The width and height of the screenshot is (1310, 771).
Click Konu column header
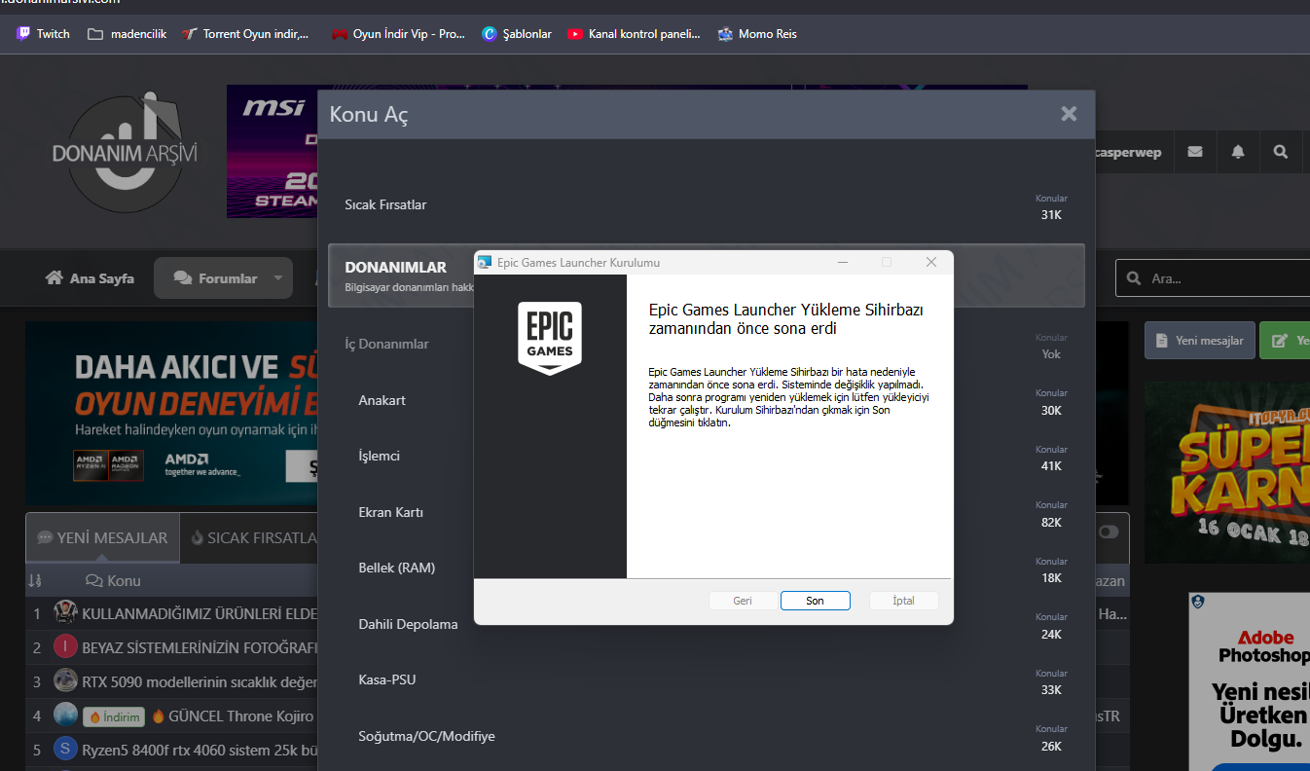click(x=113, y=580)
